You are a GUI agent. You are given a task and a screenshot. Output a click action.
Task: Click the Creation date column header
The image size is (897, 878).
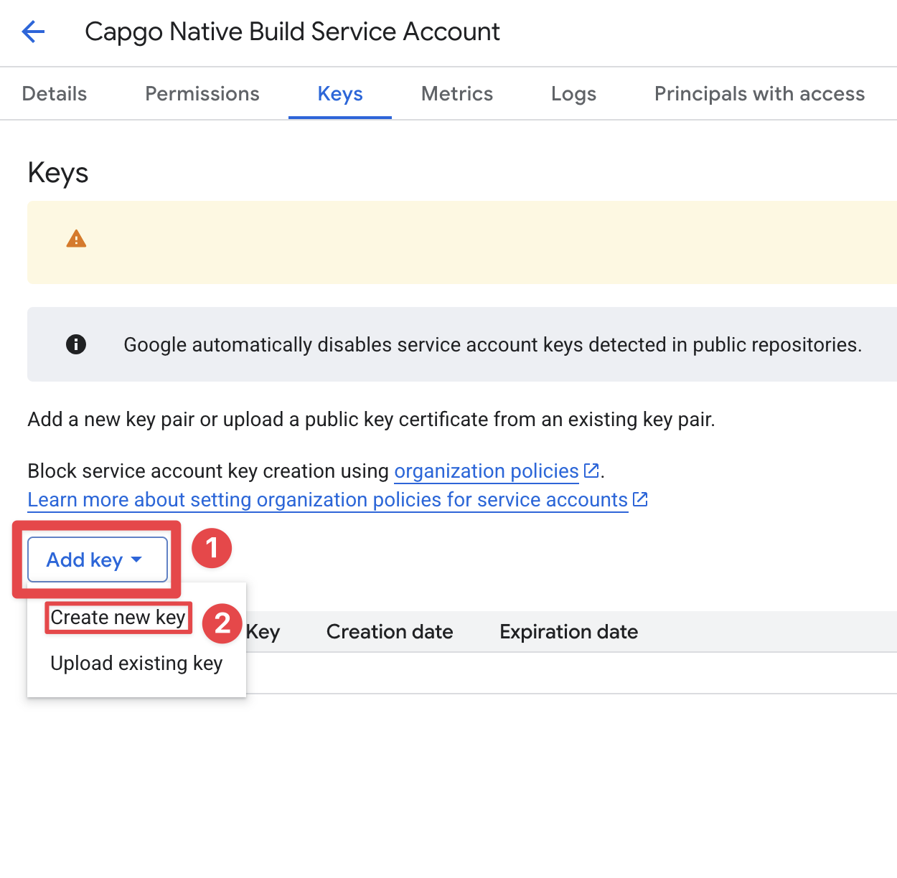390,631
